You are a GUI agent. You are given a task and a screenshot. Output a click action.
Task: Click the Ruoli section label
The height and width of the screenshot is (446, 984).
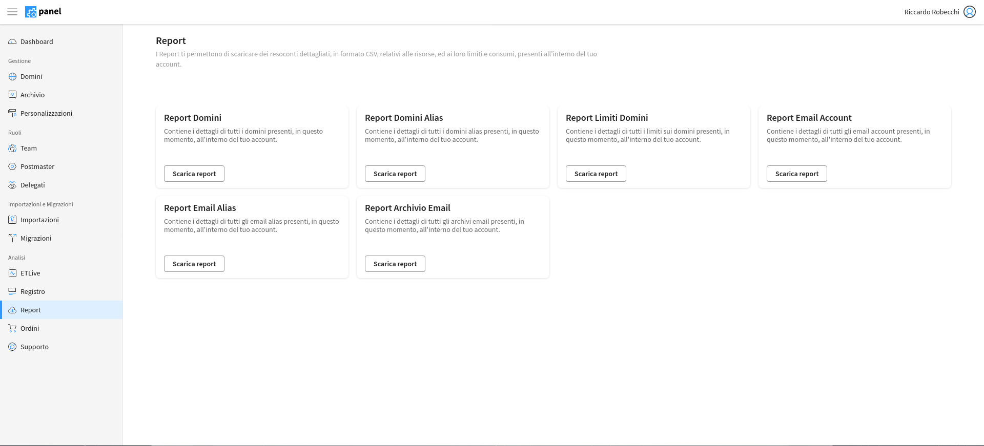tap(15, 133)
